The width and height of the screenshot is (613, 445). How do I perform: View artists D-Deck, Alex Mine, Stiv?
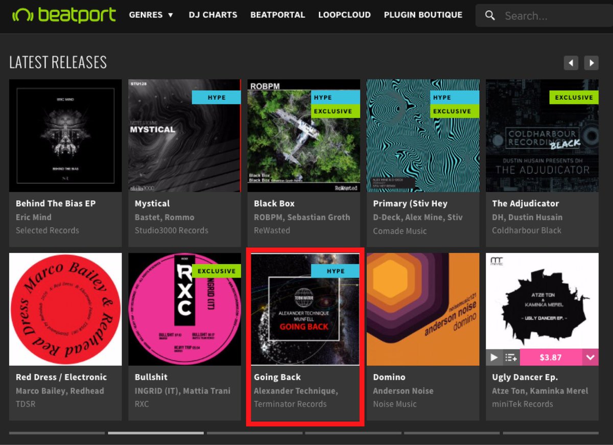(x=418, y=217)
